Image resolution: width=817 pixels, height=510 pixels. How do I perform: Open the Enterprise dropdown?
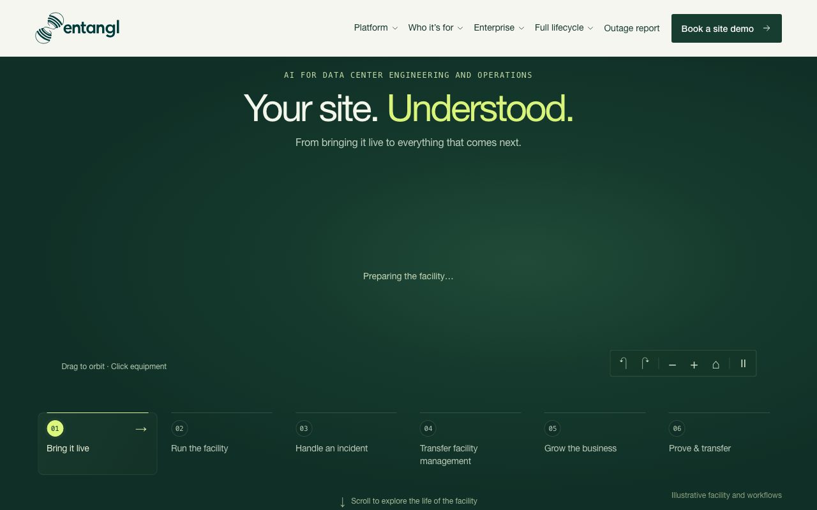click(499, 28)
